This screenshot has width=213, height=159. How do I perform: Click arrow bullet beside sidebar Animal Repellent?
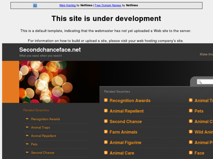(27, 135)
